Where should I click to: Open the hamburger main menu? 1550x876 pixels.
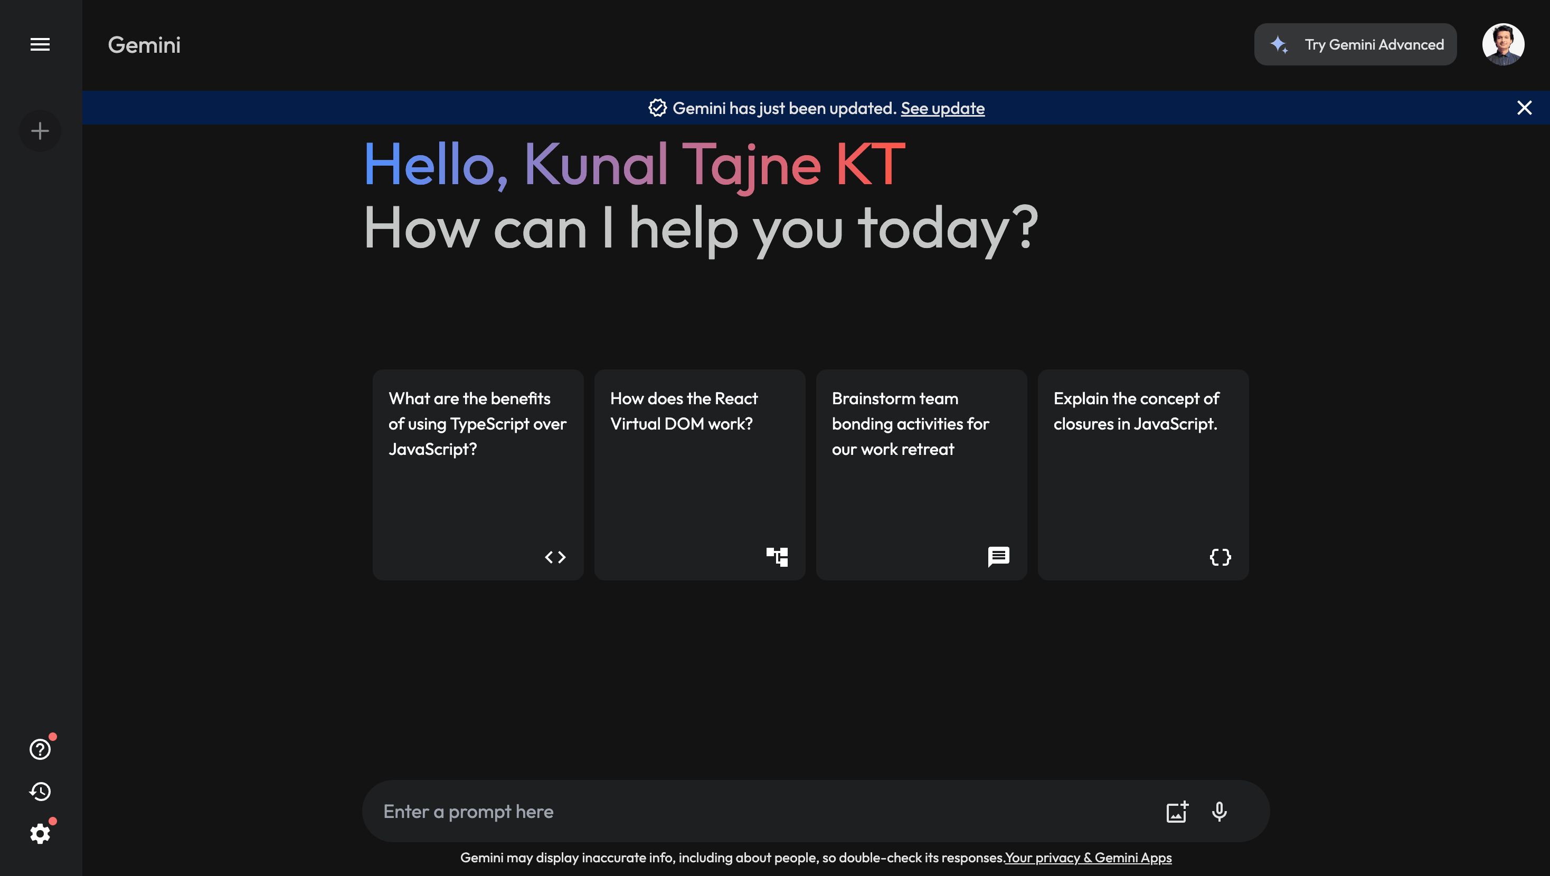point(40,44)
